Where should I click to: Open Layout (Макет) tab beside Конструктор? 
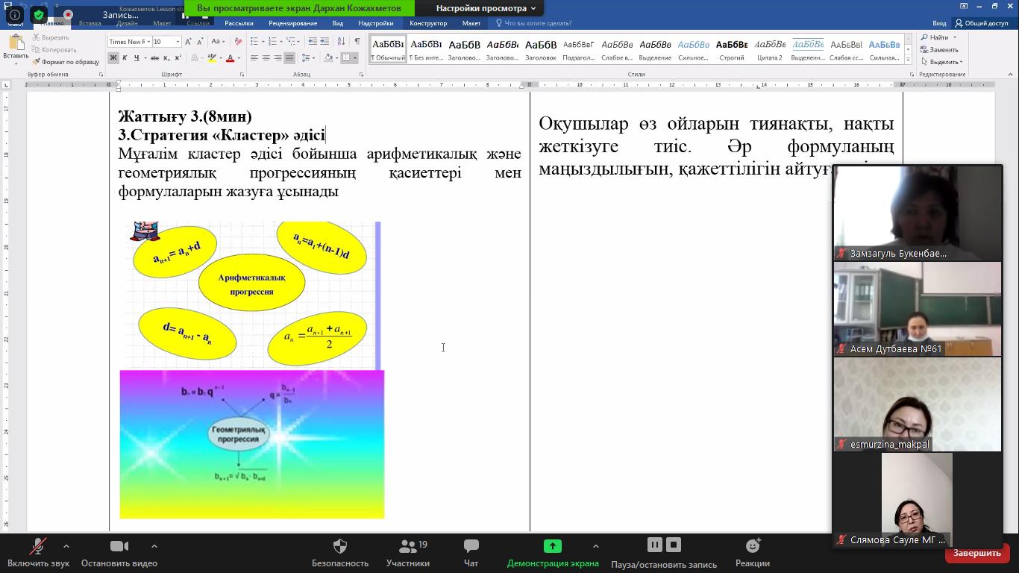click(471, 23)
